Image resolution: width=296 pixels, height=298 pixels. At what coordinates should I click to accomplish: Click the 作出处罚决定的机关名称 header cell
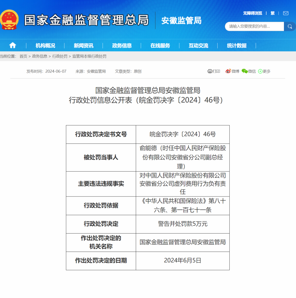[x=101, y=243]
